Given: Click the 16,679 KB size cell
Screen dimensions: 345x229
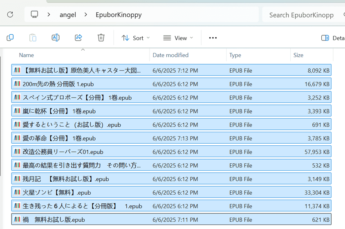Looking at the screenshot, I should click(x=317, y=84).
